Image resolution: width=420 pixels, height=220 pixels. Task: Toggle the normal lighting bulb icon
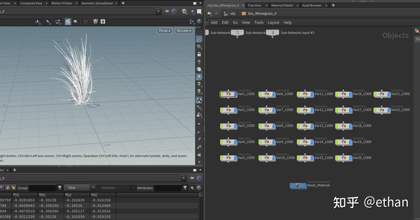pyautogui.click(x=199, y=77)
